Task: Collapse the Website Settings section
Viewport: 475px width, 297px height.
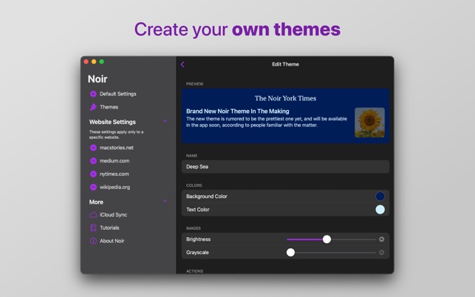Action: pos(165,122)
